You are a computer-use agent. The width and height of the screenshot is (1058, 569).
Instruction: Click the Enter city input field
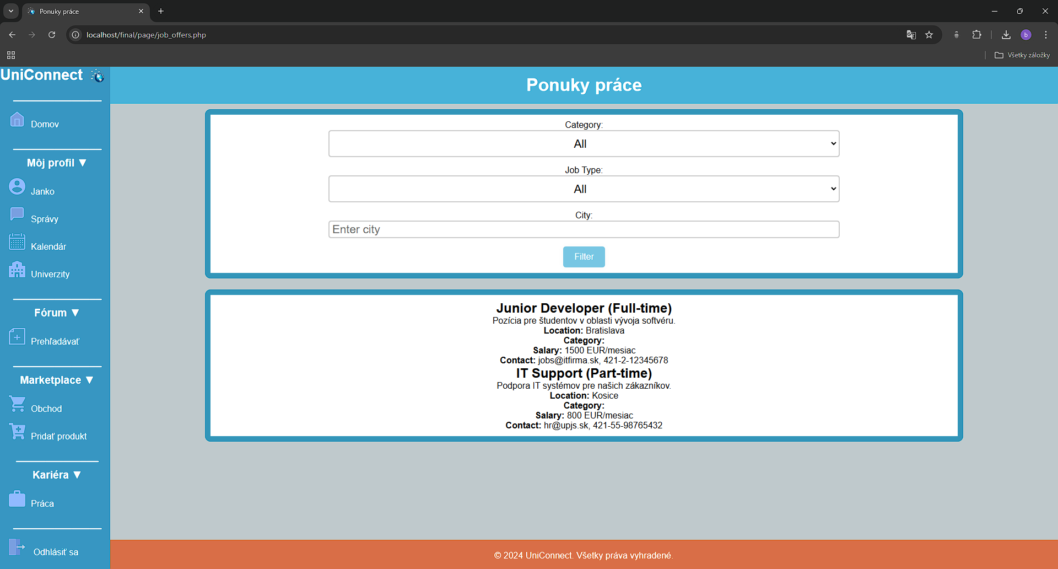click(584, 229)
